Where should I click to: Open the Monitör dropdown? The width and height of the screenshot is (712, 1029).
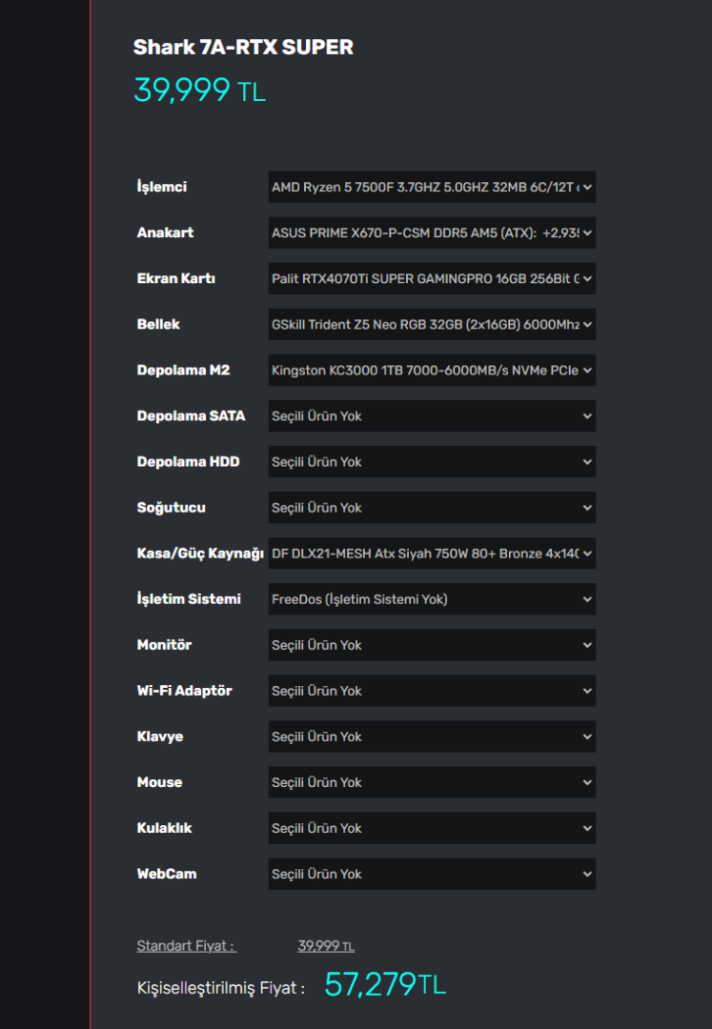[x=432, y=644]
